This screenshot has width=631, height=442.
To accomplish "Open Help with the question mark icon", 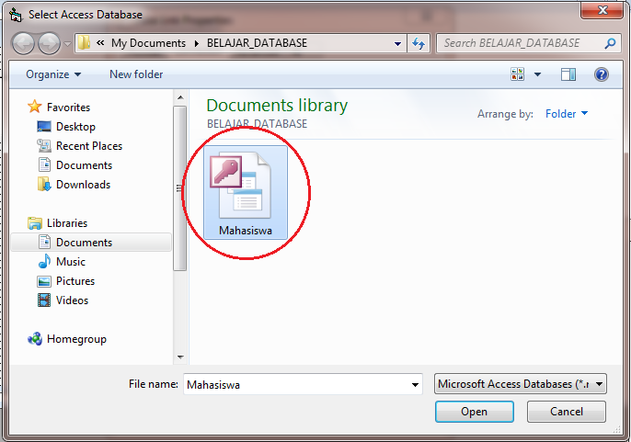I will pos(602,74).
